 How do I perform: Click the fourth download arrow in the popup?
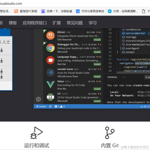2,77
